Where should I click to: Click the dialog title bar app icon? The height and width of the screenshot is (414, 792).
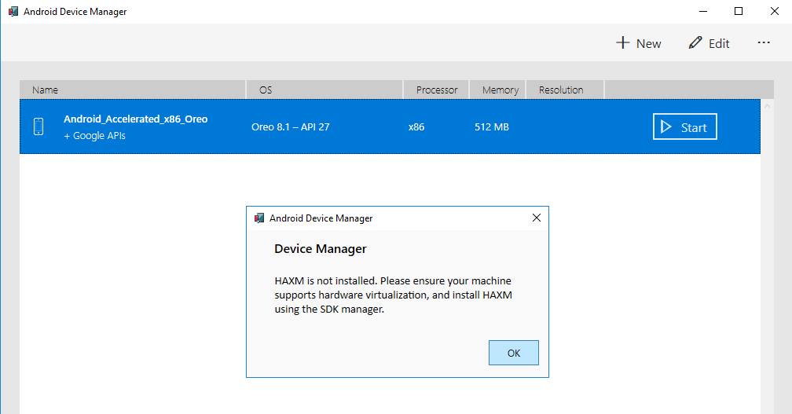pos(259,218)
